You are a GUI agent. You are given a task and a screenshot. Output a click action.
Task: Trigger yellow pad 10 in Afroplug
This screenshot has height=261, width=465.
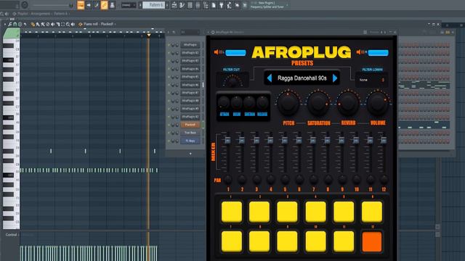pyautogui.click(x=315, y=241)
